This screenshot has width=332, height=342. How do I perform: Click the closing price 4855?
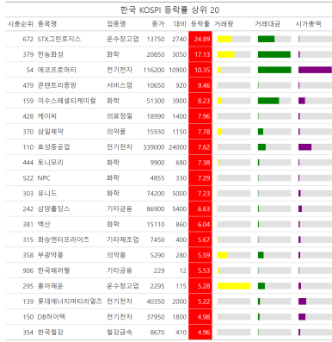[x=157, y=178]
